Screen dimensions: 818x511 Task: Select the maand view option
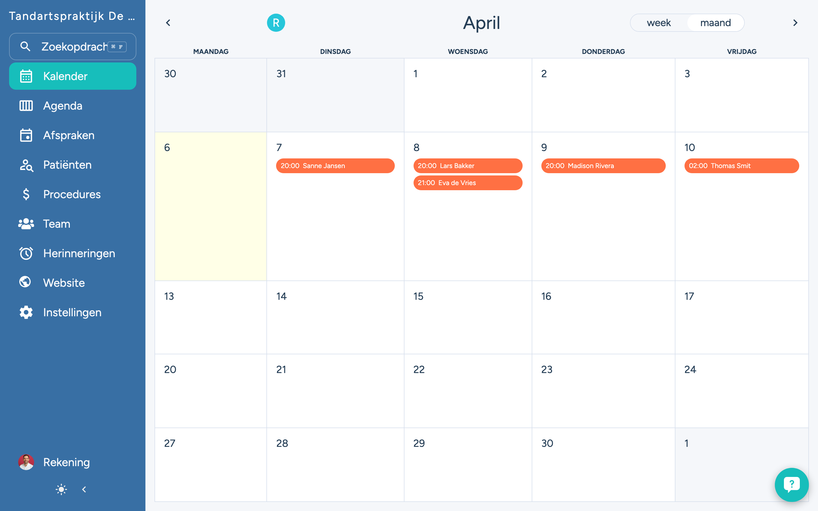click(x=715, y=23)
